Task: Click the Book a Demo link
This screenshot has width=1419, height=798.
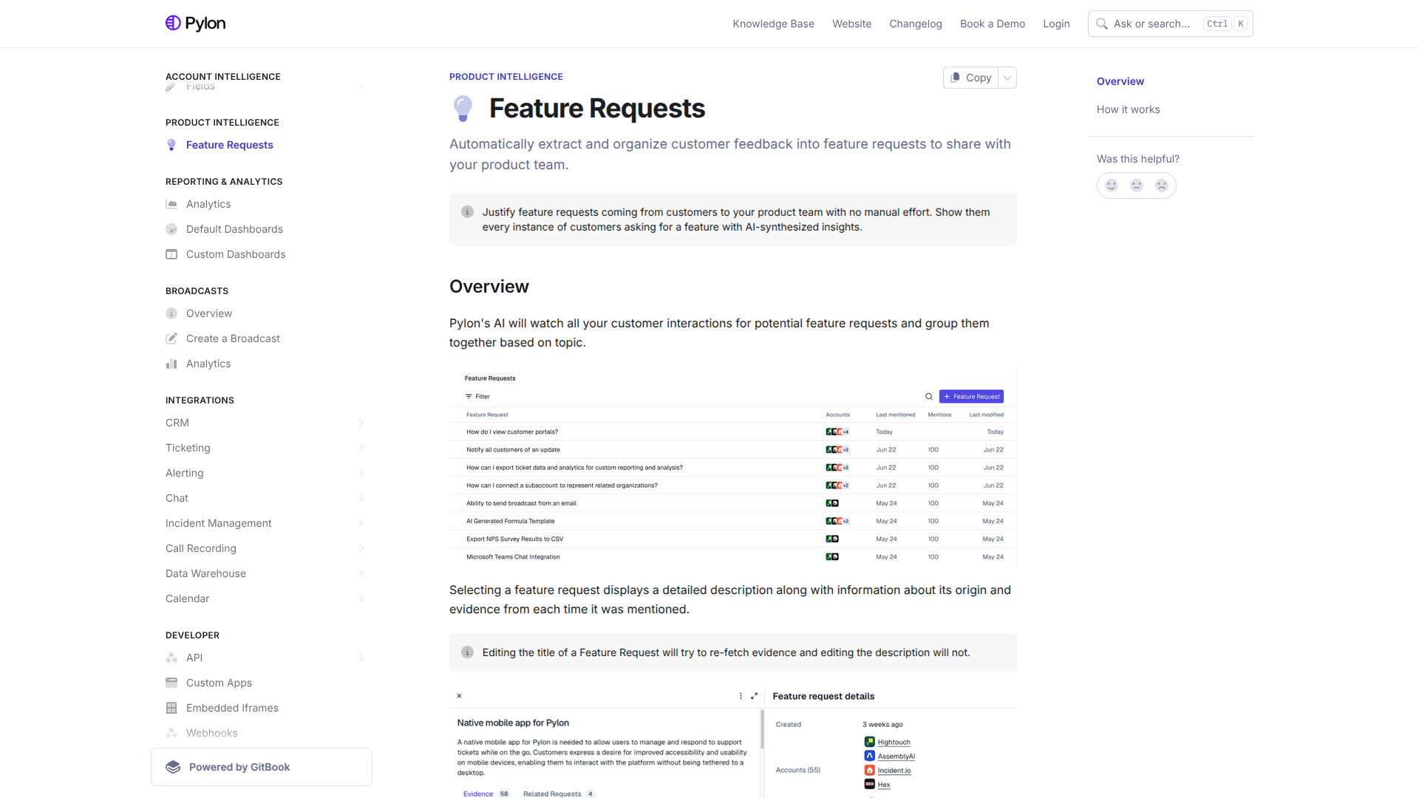Action: pyautogui.click(x=992, y=24)
